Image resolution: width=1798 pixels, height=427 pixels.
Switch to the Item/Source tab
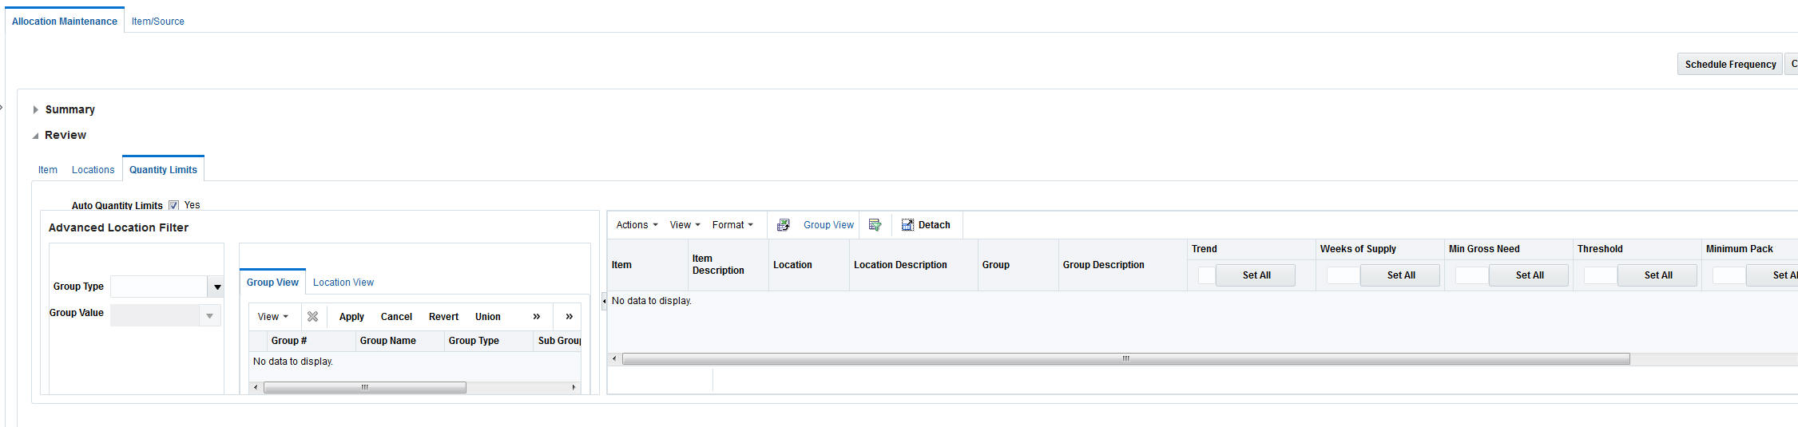(x=158, y=22)
